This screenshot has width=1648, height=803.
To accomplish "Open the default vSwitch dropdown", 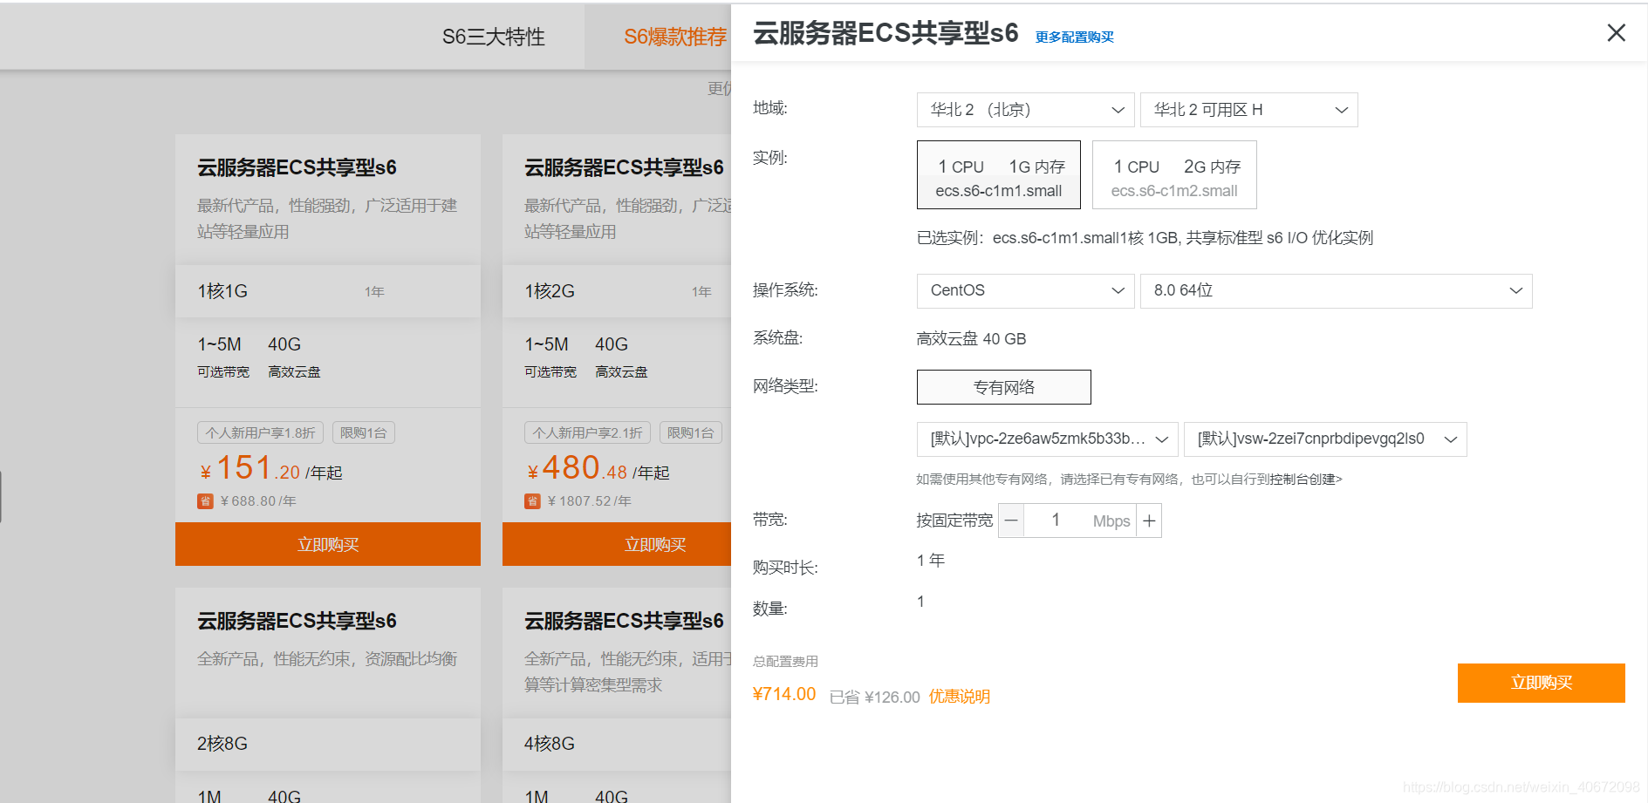I will [1325, 439].
